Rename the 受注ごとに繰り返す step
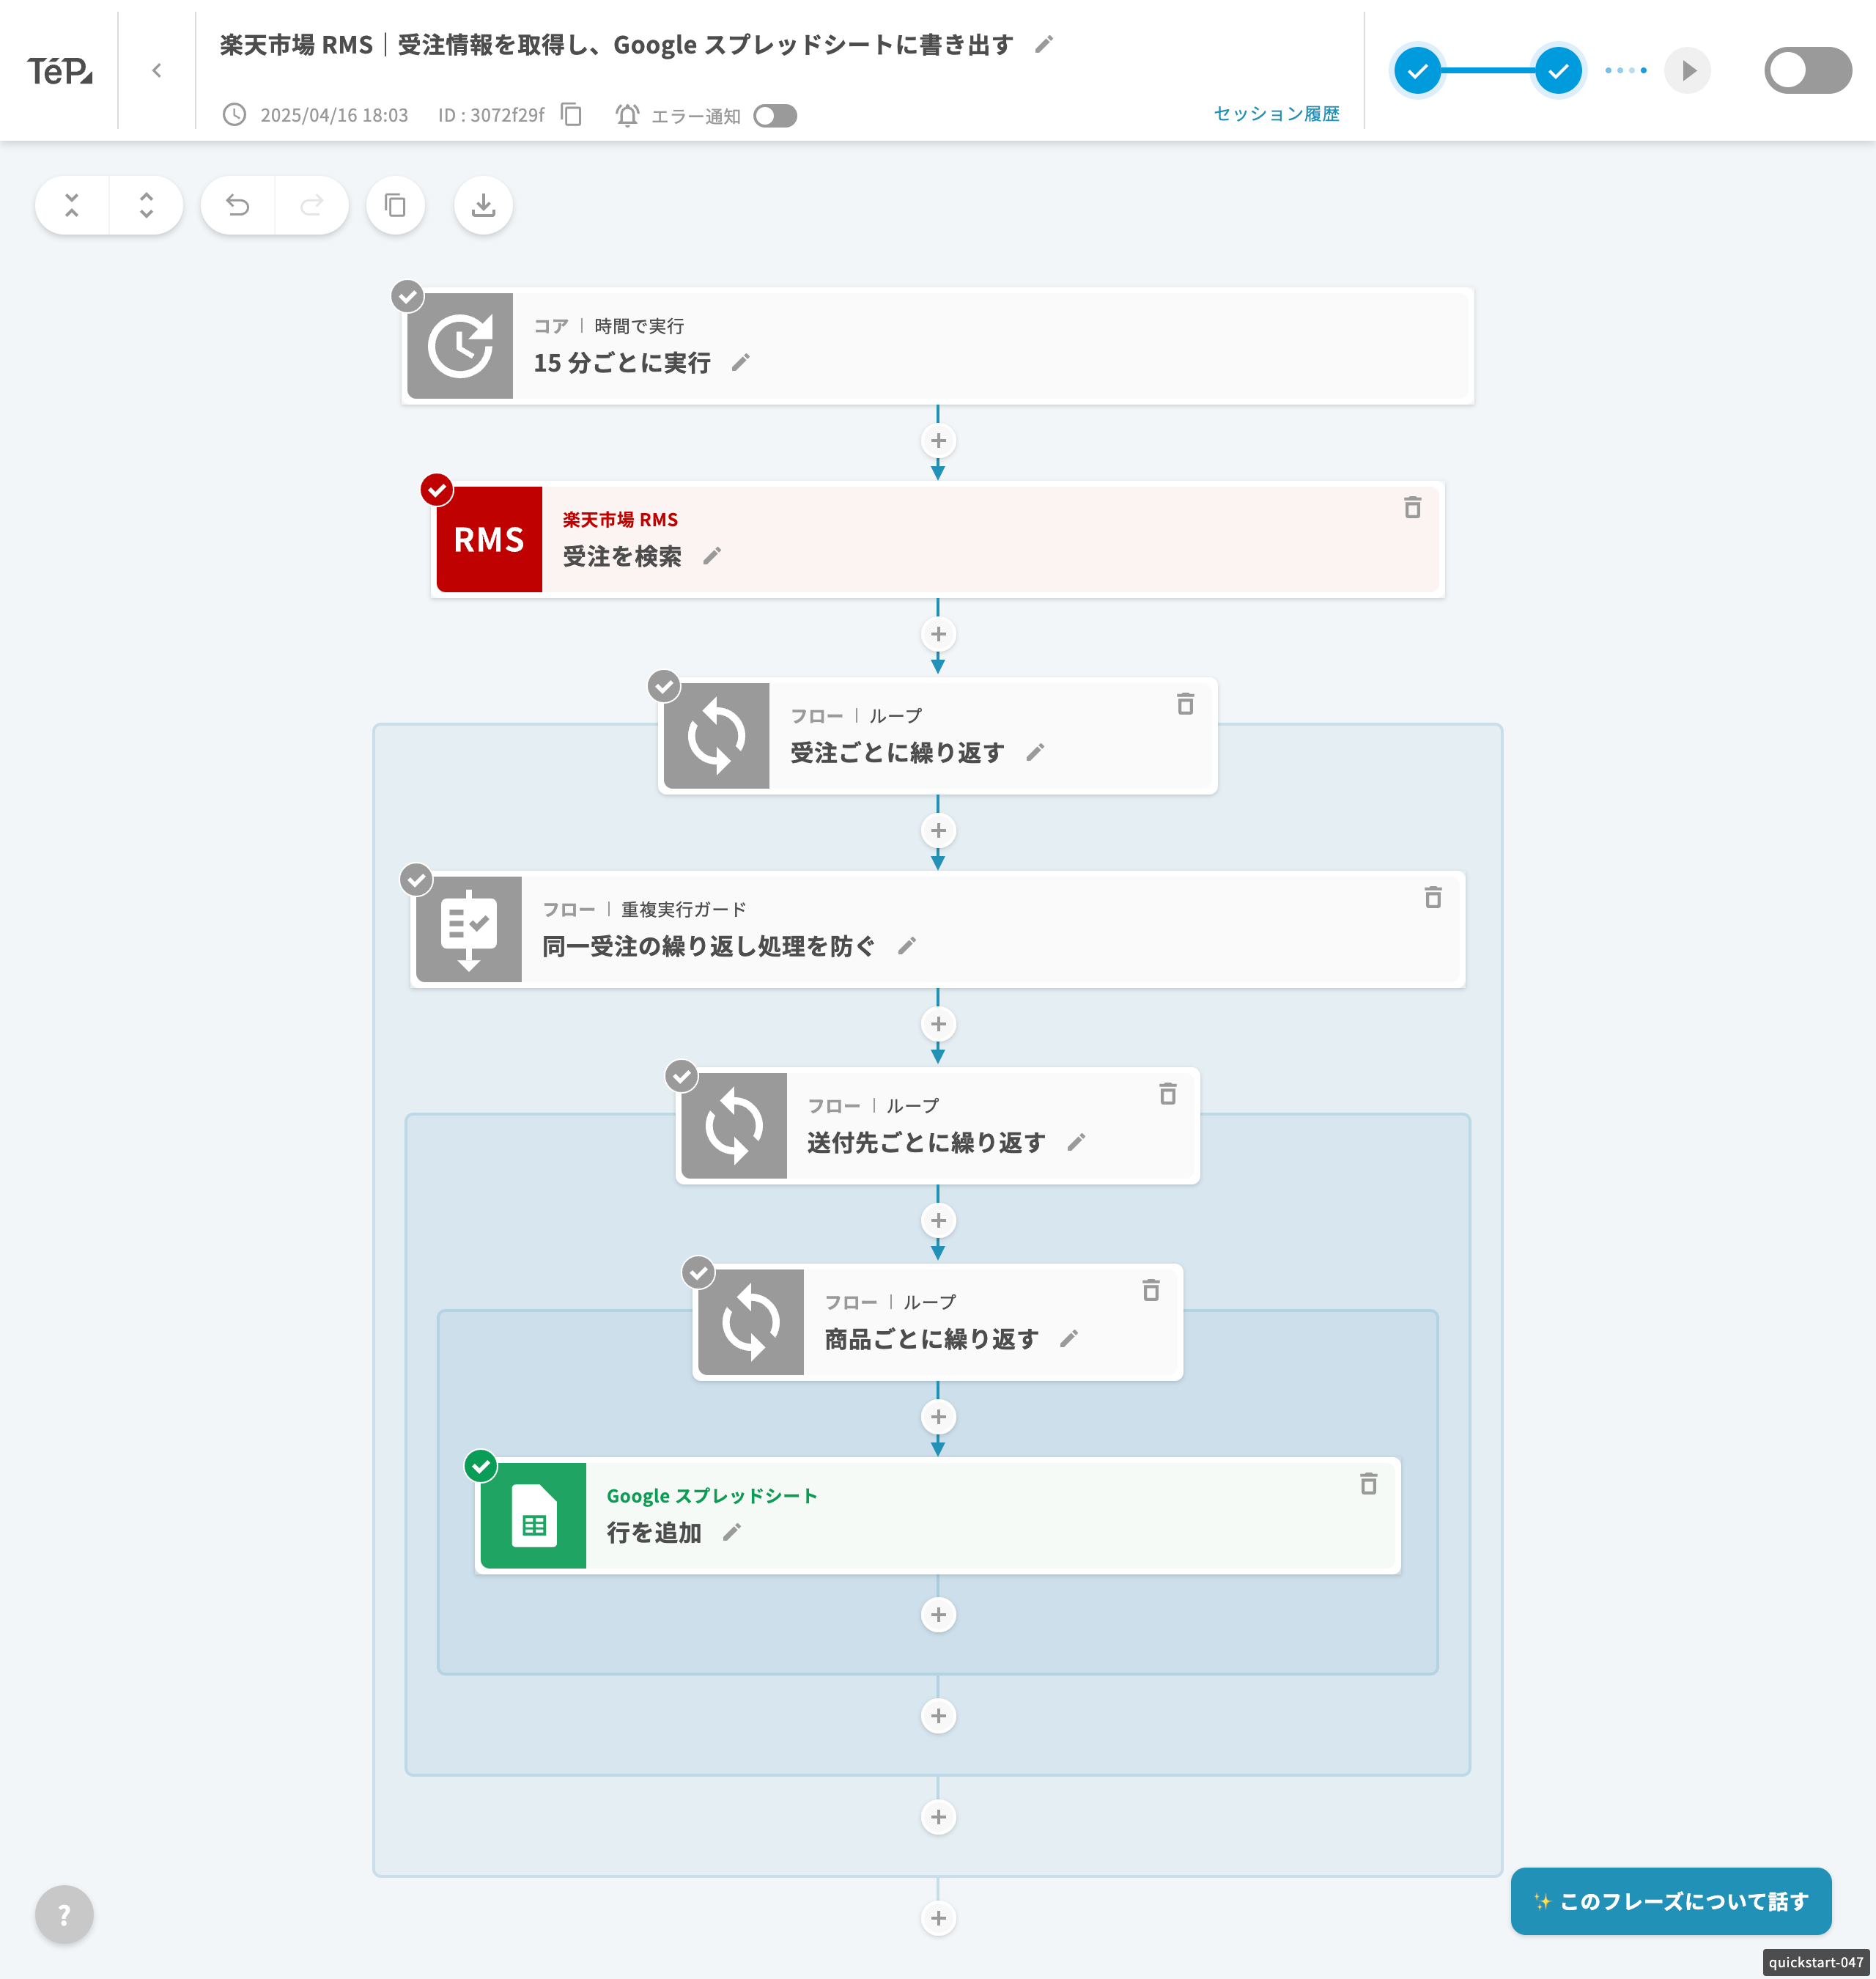This screenshot has width=1876, height=1979. click(1035, 752)
